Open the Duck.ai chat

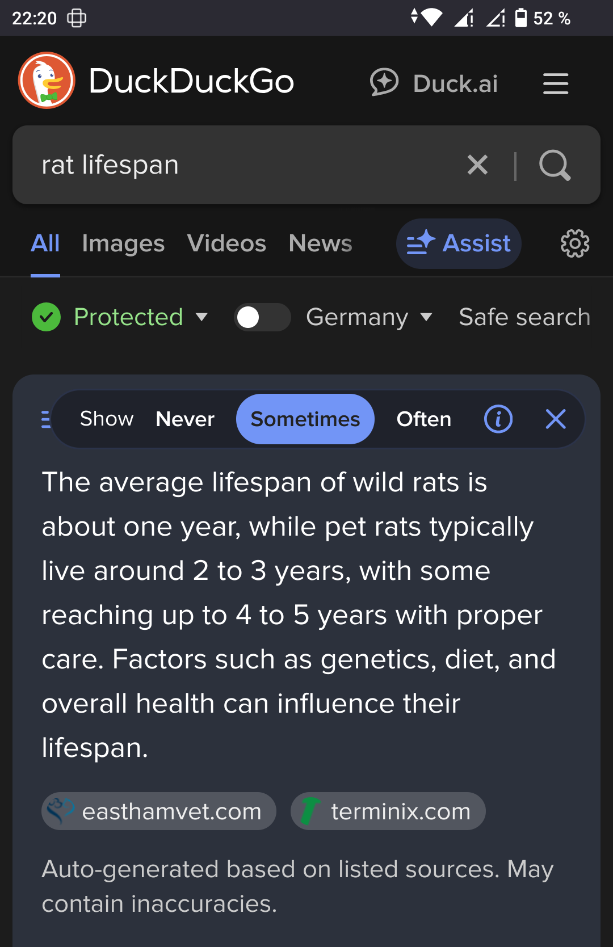[434, 83]
